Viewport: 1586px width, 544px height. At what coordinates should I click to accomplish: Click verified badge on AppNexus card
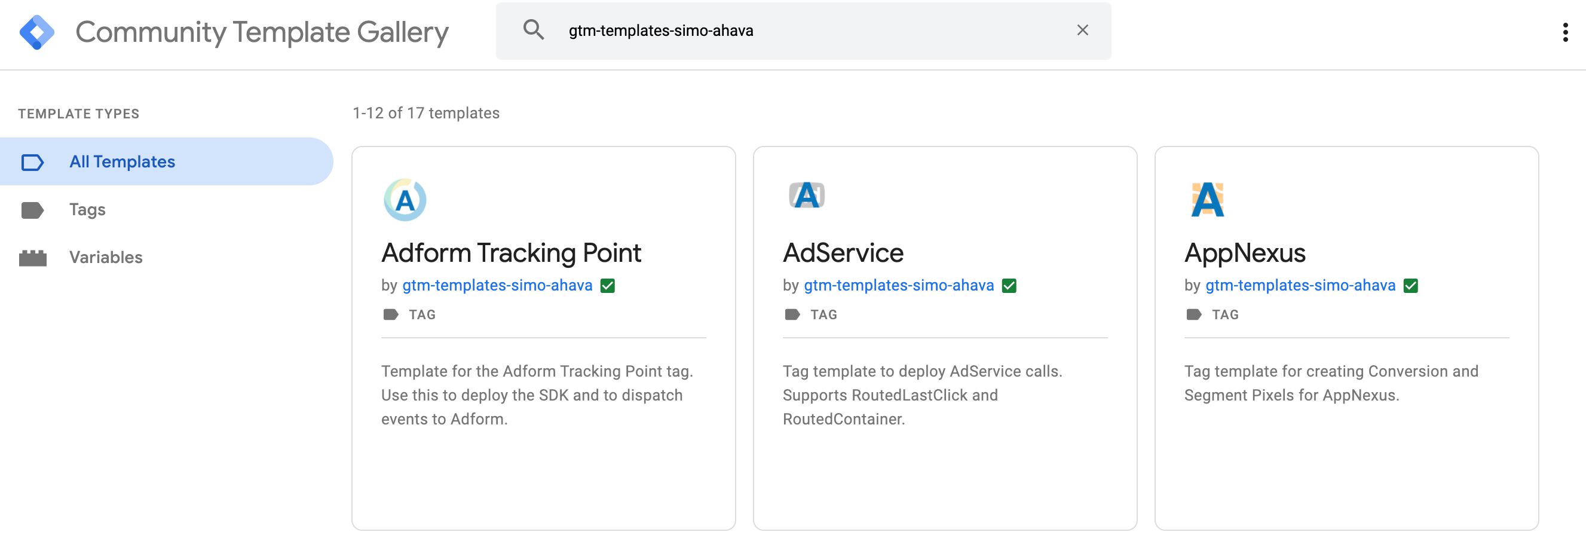point(1410,286)
